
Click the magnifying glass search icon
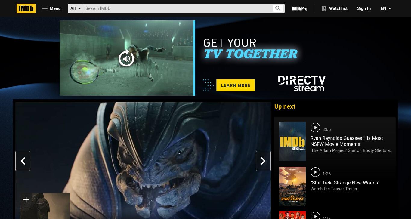[278, 8]
